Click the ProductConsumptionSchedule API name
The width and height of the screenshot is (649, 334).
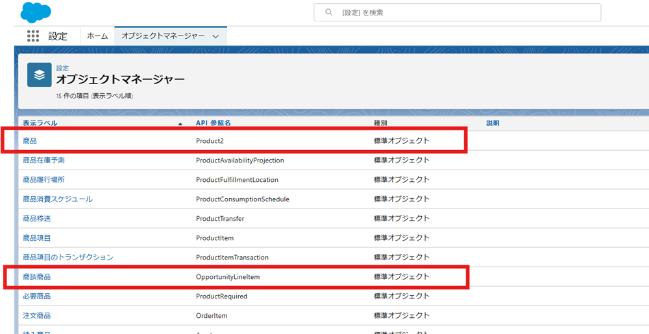243,199
